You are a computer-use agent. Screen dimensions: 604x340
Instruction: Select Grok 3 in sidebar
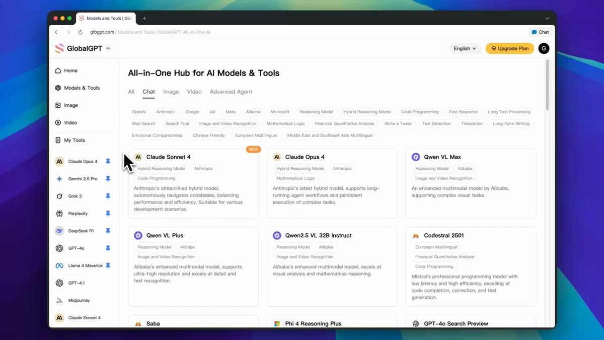click(x=75, y=196)
